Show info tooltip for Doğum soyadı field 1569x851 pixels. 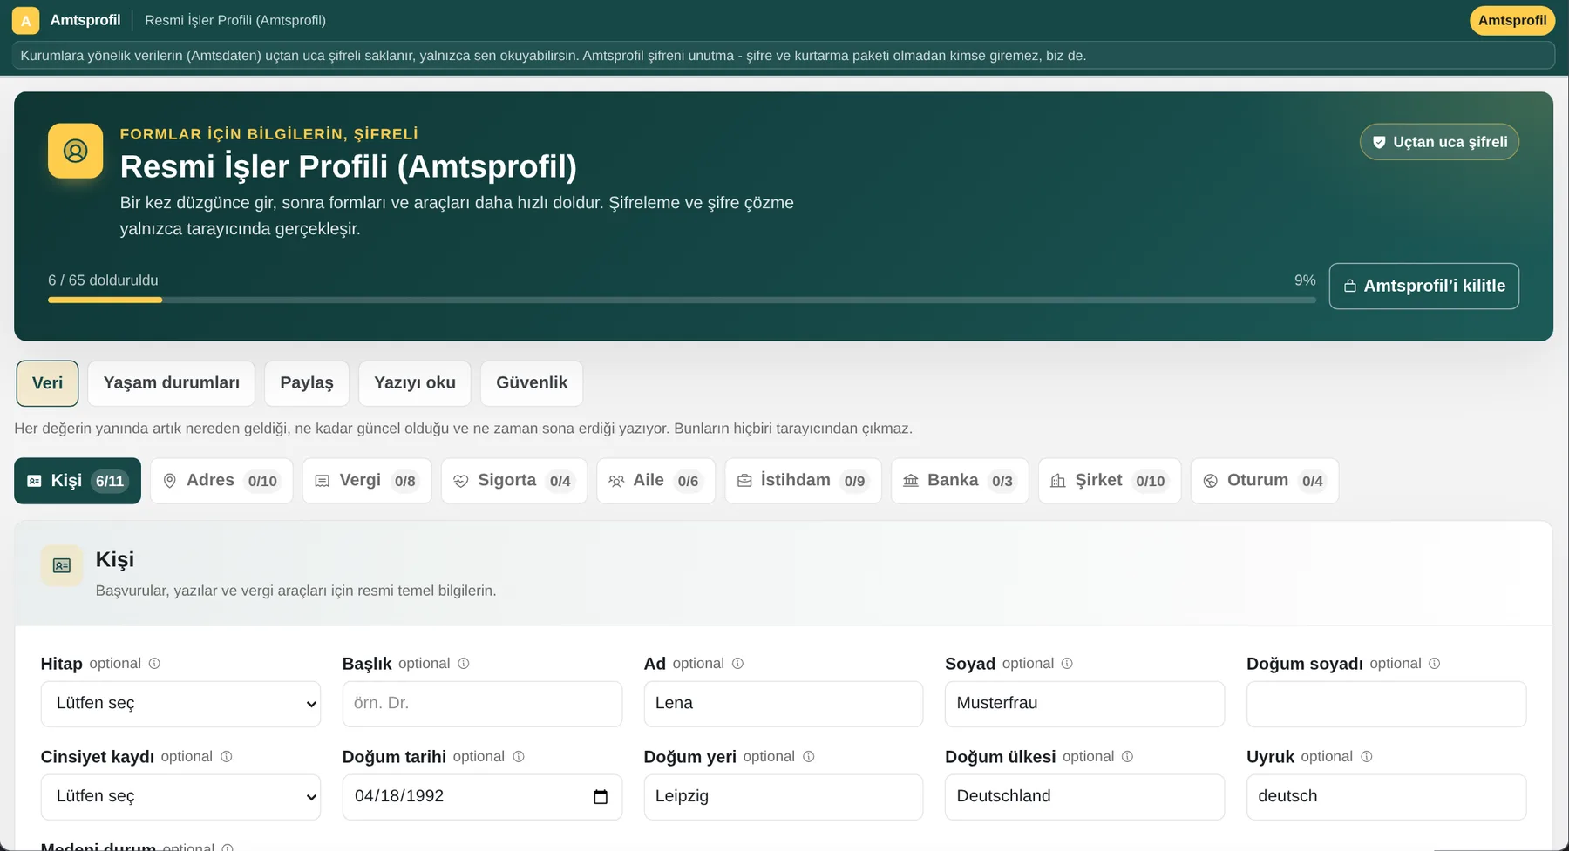1435,664
